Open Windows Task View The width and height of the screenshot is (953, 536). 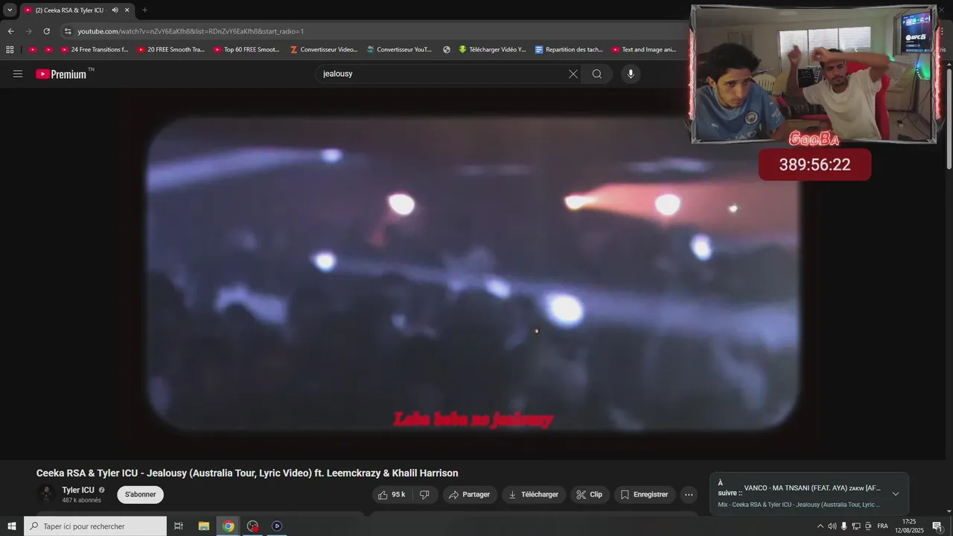[x=179, y=526]
